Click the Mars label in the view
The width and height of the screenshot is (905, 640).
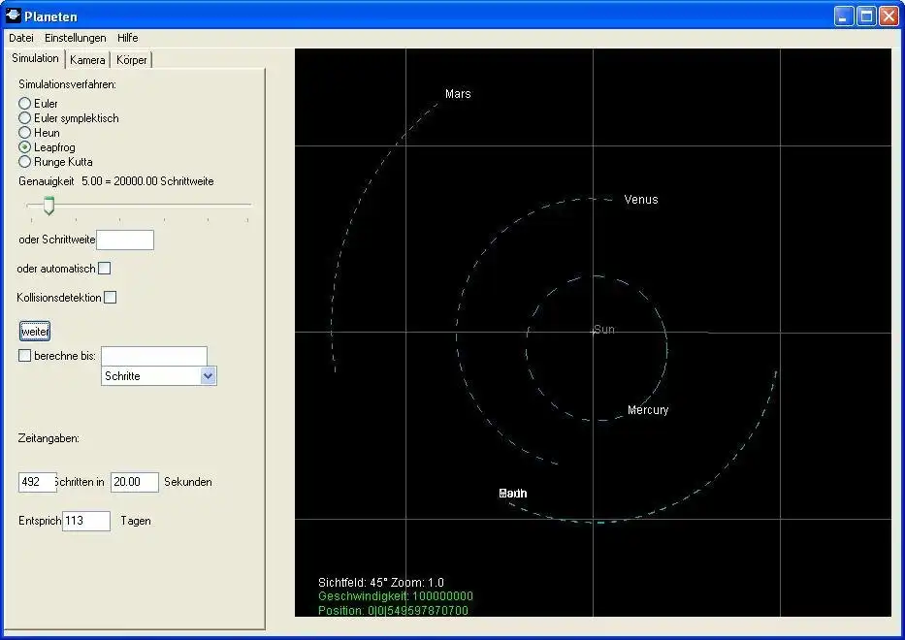point(458,93)
